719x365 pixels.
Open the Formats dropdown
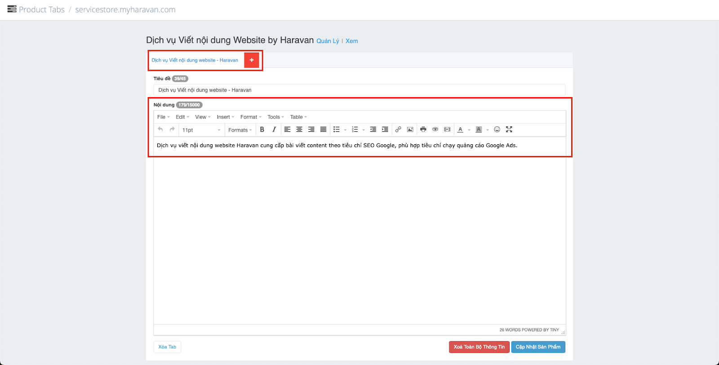(x=240, y=130)
